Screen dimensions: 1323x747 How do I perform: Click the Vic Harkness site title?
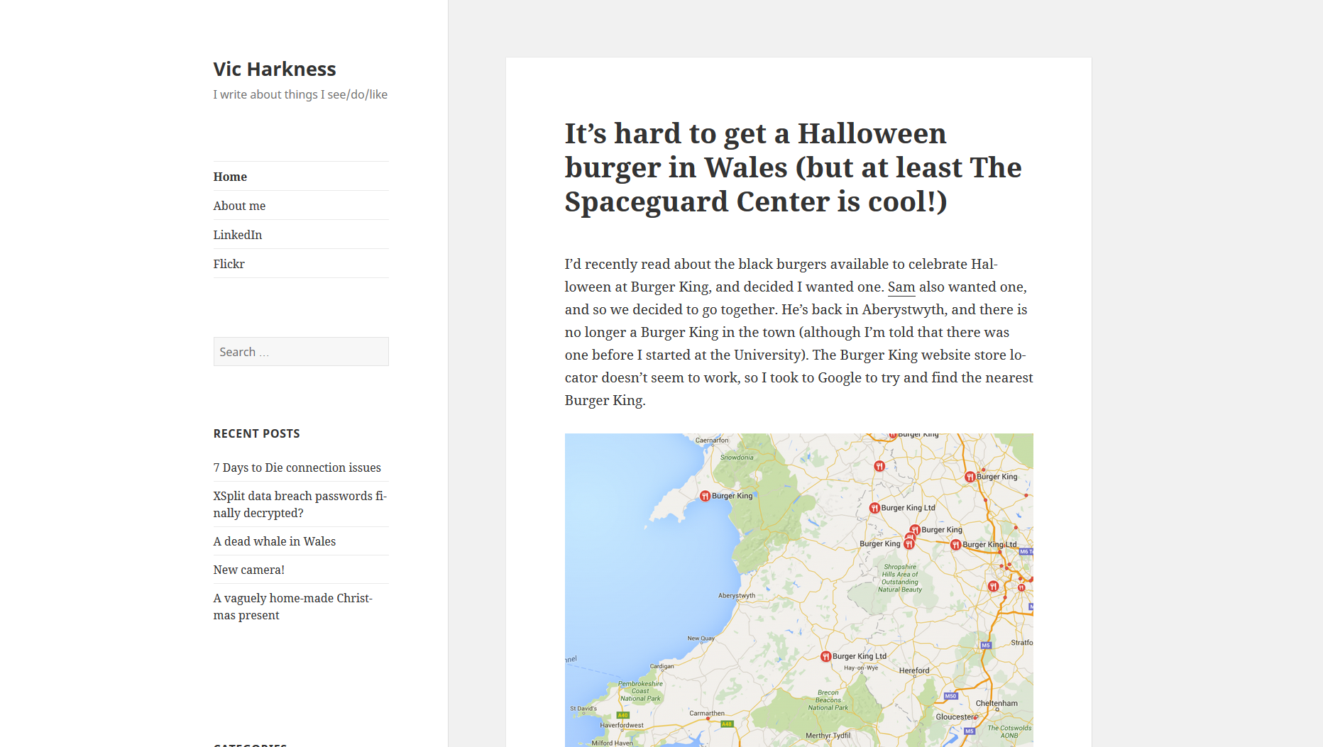pos(275,69)
